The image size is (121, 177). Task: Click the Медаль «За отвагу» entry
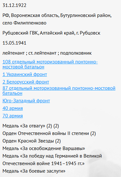31,126
